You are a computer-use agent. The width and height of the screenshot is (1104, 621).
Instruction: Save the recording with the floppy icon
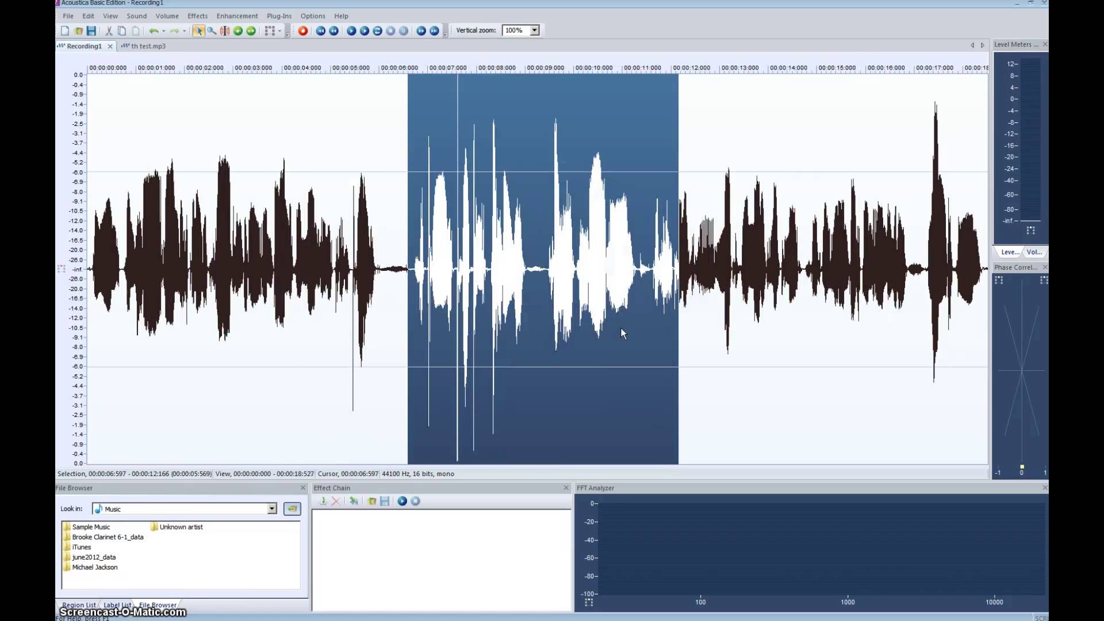point(91,31)
